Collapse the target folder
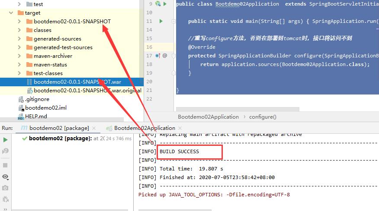 point(11,13)
